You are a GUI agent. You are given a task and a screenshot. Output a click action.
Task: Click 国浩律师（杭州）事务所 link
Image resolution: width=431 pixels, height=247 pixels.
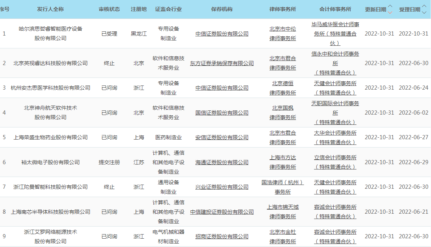pyautogui.click(x=283, y=187)
